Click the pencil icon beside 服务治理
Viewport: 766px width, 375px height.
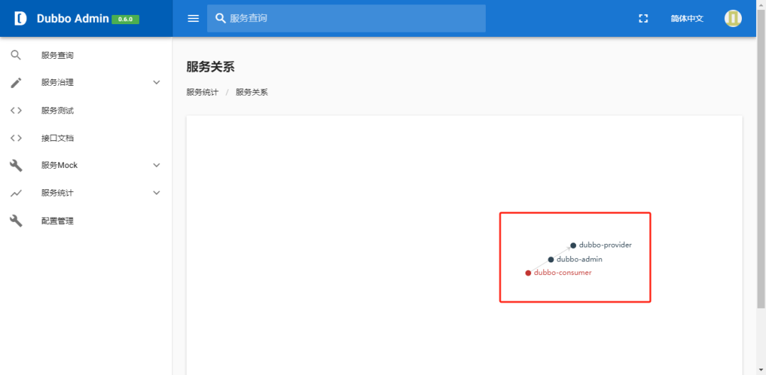pyautogui.click(x=16, y=82)
